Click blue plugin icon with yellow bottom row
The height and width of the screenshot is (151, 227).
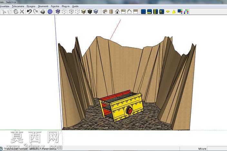tap(149, 12)
